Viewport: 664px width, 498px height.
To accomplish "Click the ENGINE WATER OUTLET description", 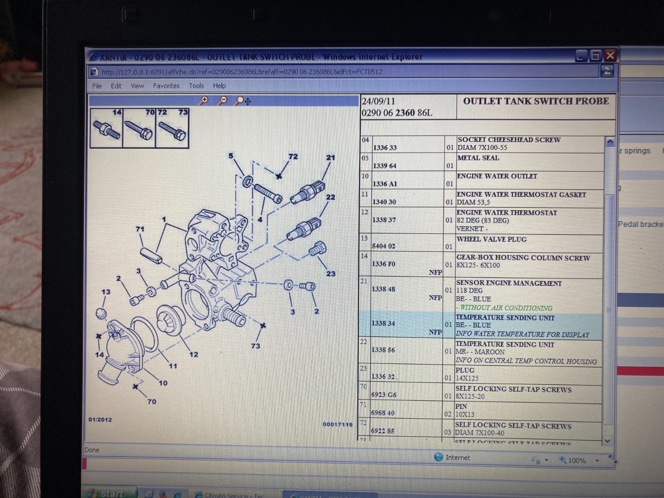I will (x=497, y=176).
